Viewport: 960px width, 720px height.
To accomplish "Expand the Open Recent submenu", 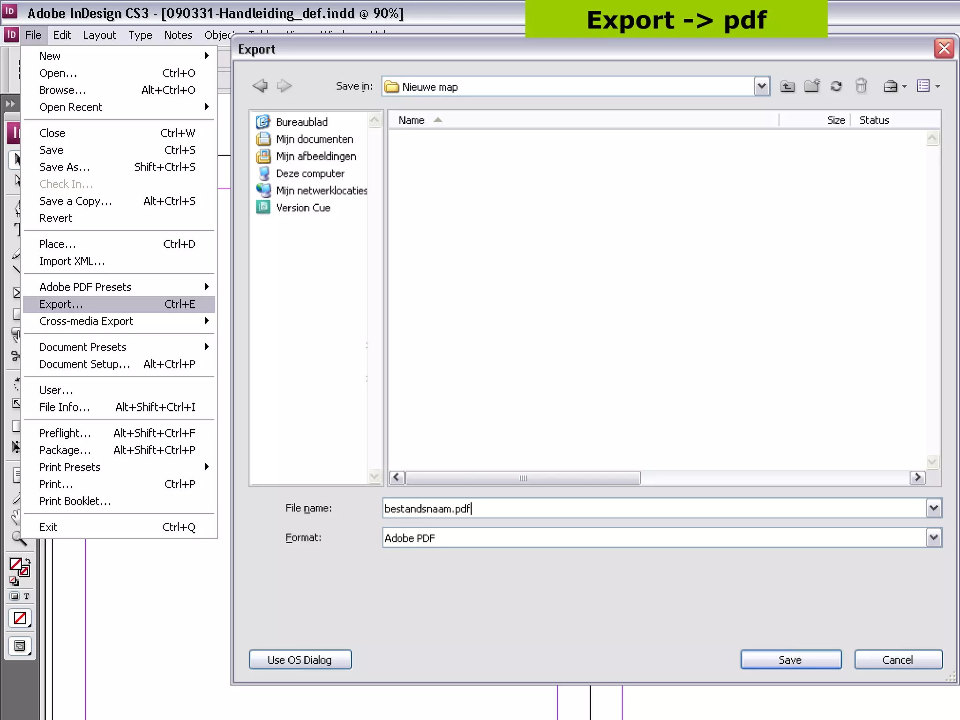I will pos(119,107).
